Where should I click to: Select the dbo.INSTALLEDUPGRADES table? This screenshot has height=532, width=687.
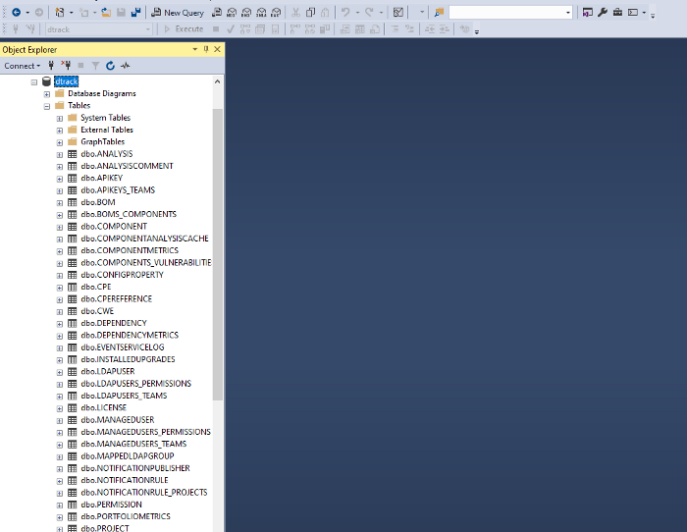click(x=128, y=359)
